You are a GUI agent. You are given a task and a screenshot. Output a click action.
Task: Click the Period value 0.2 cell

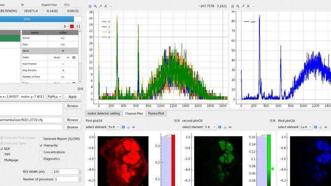click(63, 38)
